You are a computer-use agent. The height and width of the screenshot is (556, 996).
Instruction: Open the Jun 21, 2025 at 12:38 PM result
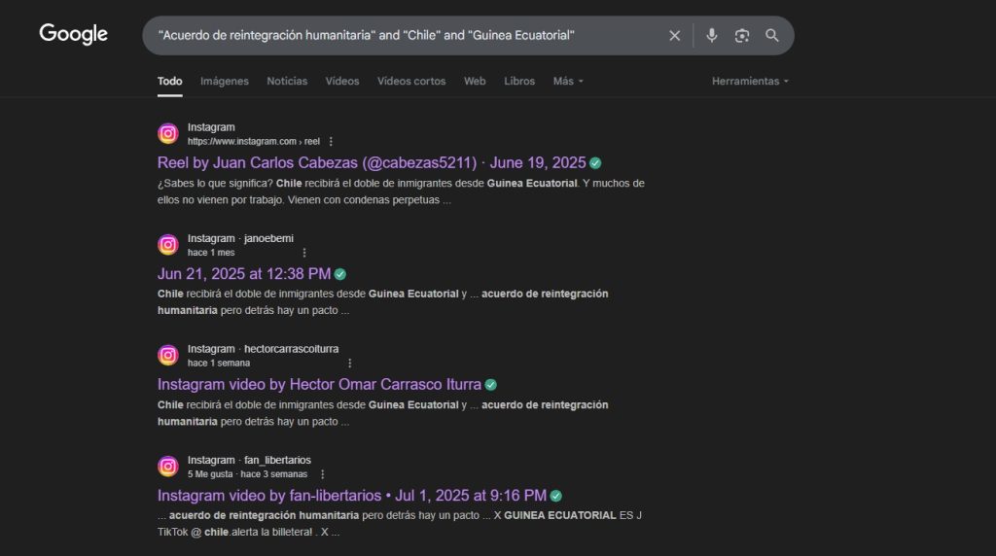[244, 274]
